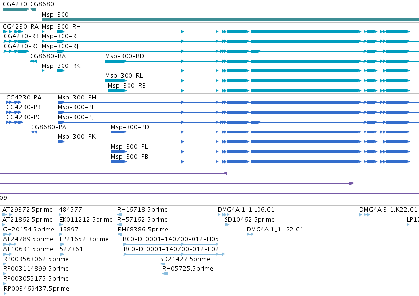Viewport: 419px width, 296px height.
Task: Select transcript Msp-300-RB label
Action: click(x=127, y=86)
